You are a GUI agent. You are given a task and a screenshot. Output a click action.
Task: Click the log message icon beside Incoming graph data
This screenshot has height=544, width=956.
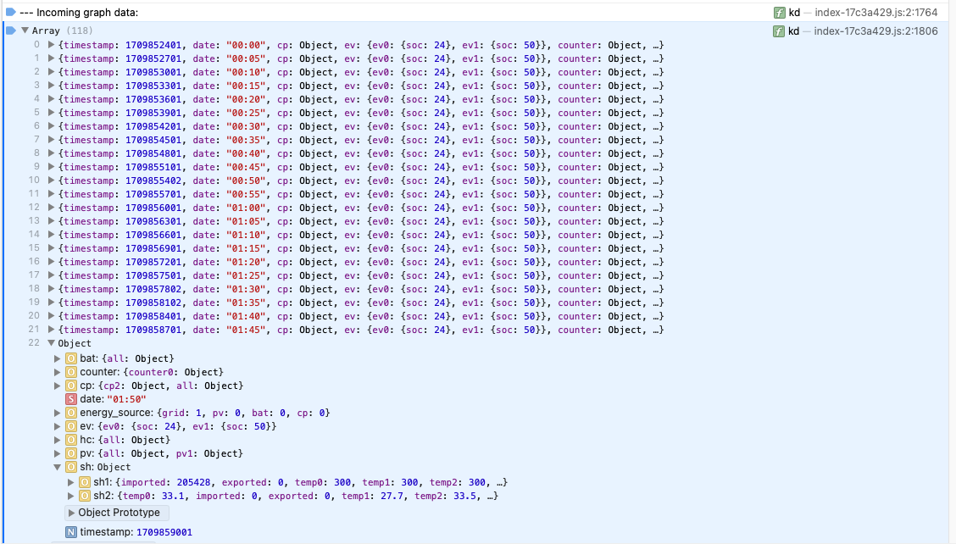point(9,12)
